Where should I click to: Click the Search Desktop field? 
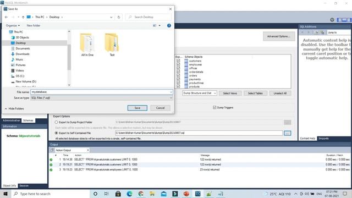(148, 17)
